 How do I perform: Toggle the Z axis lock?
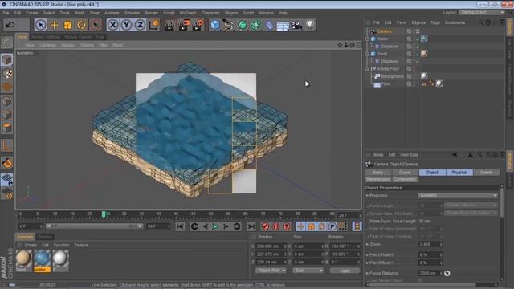(x=141, y=25)
